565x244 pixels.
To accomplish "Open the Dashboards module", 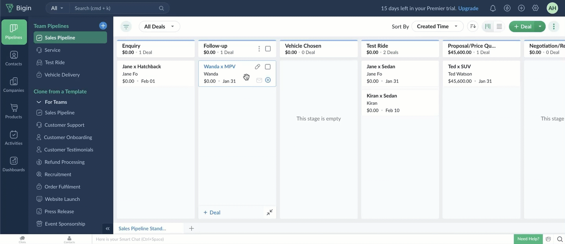I will [14, 164].
